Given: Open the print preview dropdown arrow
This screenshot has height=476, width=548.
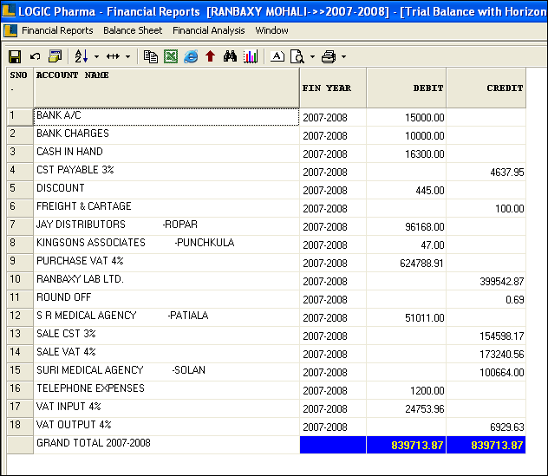Looking at the screenshot, I should (x=312, y=56).
